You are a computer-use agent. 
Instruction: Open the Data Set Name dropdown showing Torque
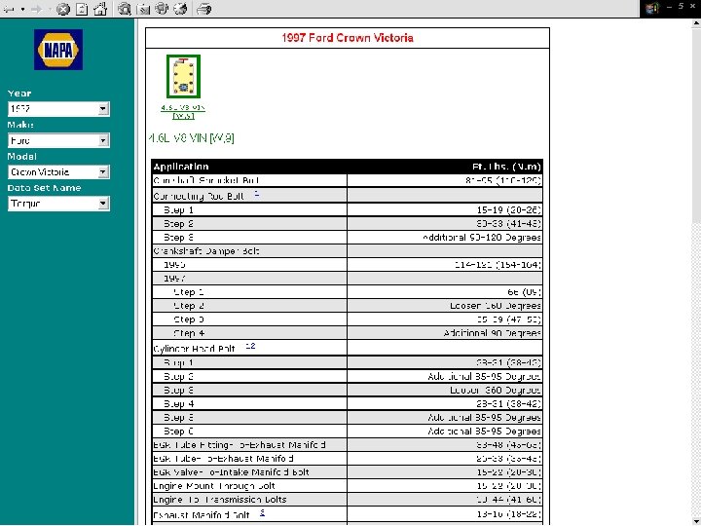pos(58,204)
